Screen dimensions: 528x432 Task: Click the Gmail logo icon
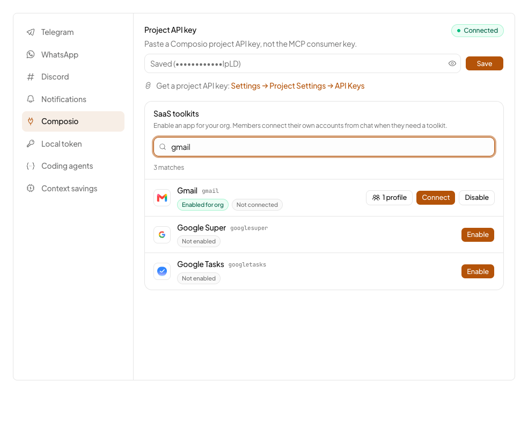click(x=162, y=198)
